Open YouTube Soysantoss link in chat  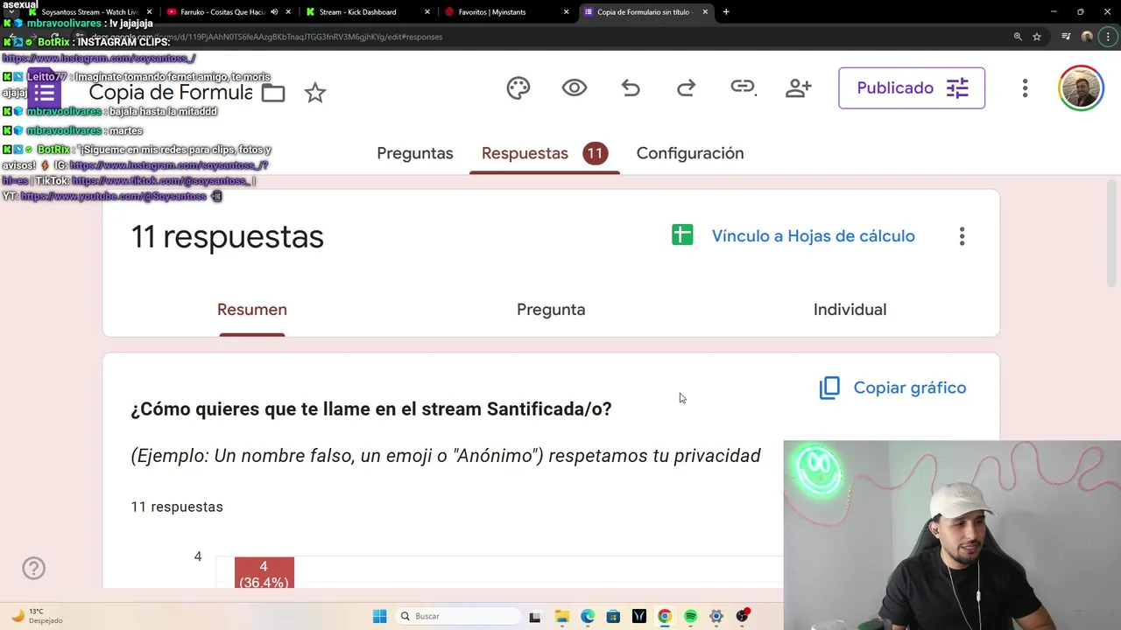(113, 197)
